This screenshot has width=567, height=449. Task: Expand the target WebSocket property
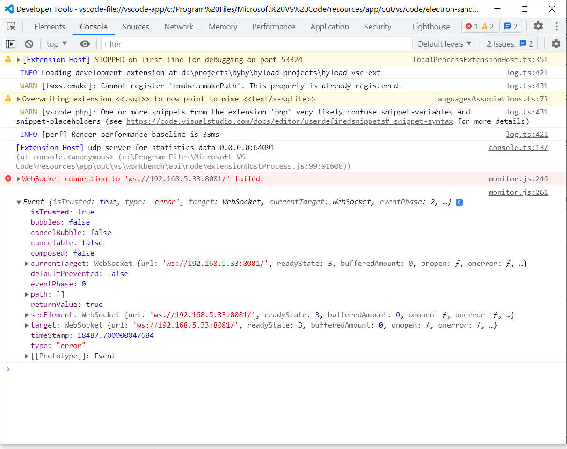(x=27, y=325)
